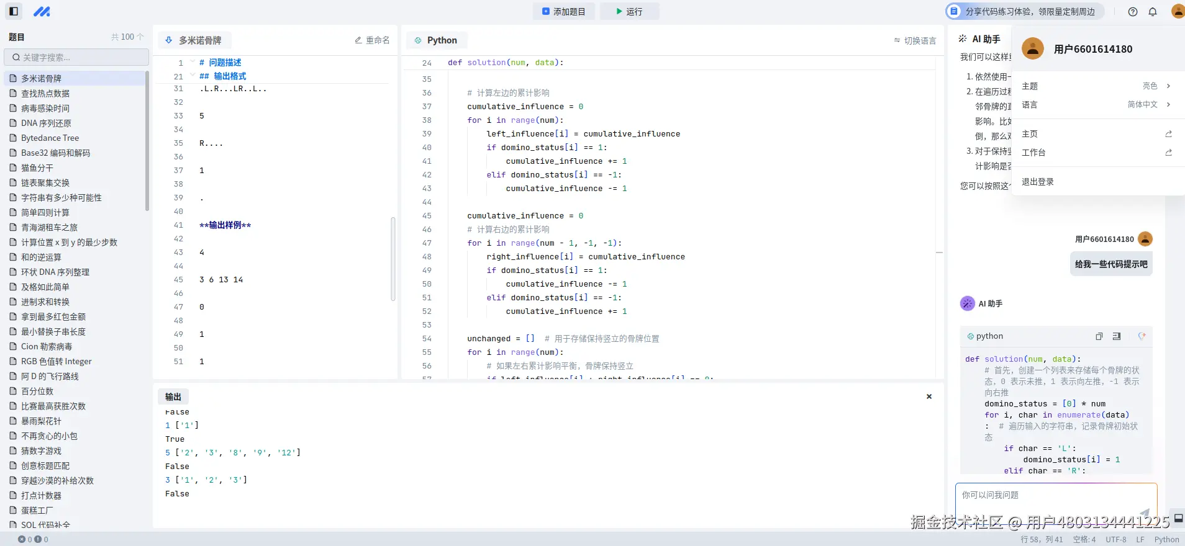Open the 查找热点数据 problem in list
This screenshot has width=1185, height=546.
[x=45, y=94]
